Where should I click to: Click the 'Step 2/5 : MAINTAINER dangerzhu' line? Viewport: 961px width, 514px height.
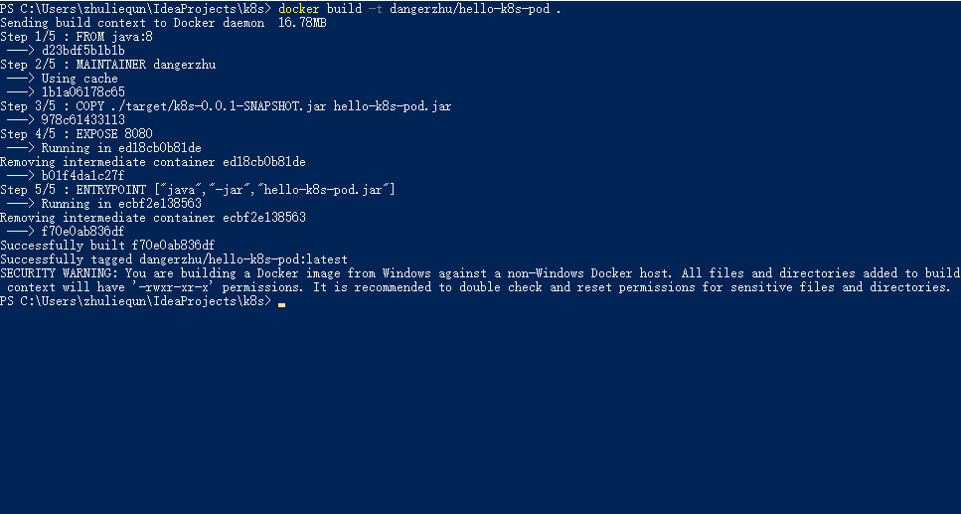click(x=107, y=65)
